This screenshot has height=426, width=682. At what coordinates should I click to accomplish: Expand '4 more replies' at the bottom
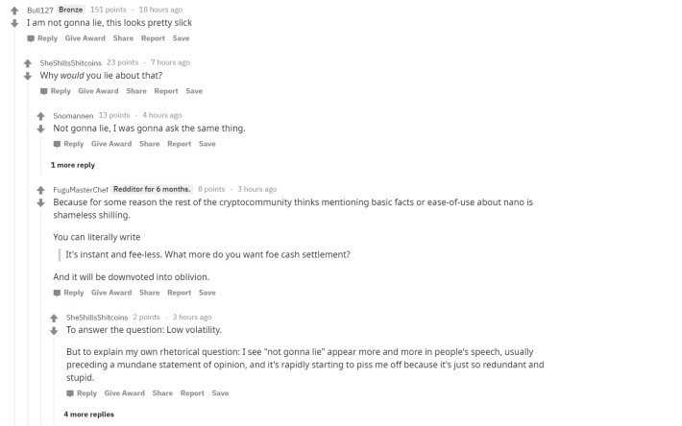point(88,414)
